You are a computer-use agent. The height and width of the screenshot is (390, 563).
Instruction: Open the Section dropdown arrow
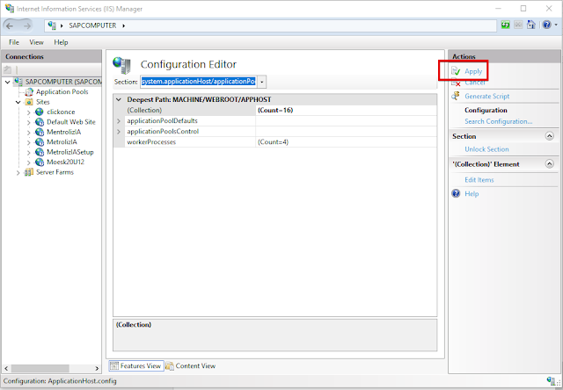click(262, 82)
